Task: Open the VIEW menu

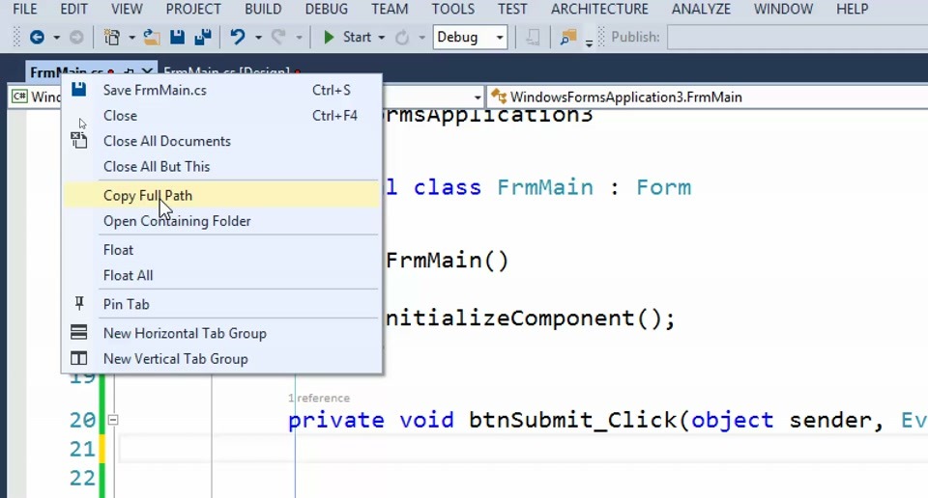Action: (127, 9)
